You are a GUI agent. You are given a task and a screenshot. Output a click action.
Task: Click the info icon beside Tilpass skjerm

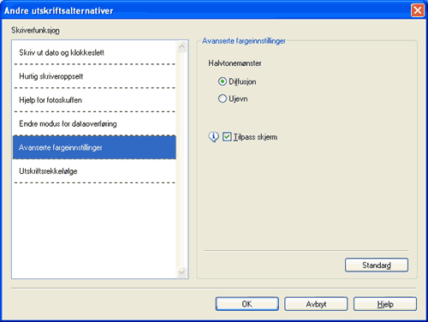pyautogui.click(x=213, y=137)
